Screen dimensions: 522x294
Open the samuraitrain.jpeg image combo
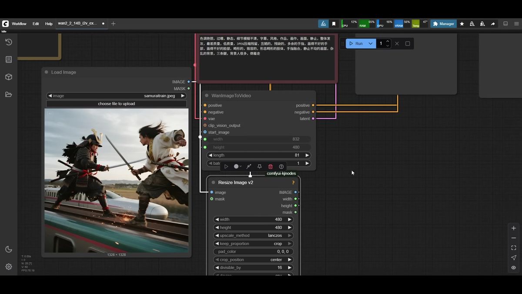[x=117, y=96]
